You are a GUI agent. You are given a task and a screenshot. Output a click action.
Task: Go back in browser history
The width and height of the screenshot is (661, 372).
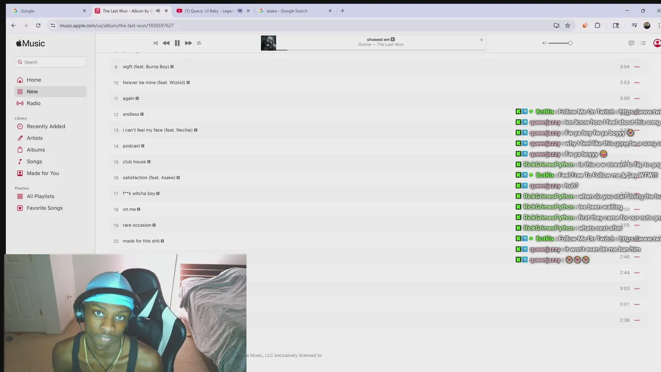pyautogui.click(x=13, y=25)
